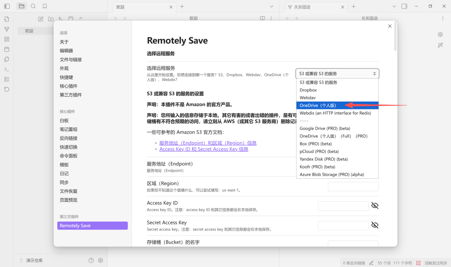The height and width of the screenshot is (267, 451).
Task: Select the Dropbox option
Action: (337, 90)
